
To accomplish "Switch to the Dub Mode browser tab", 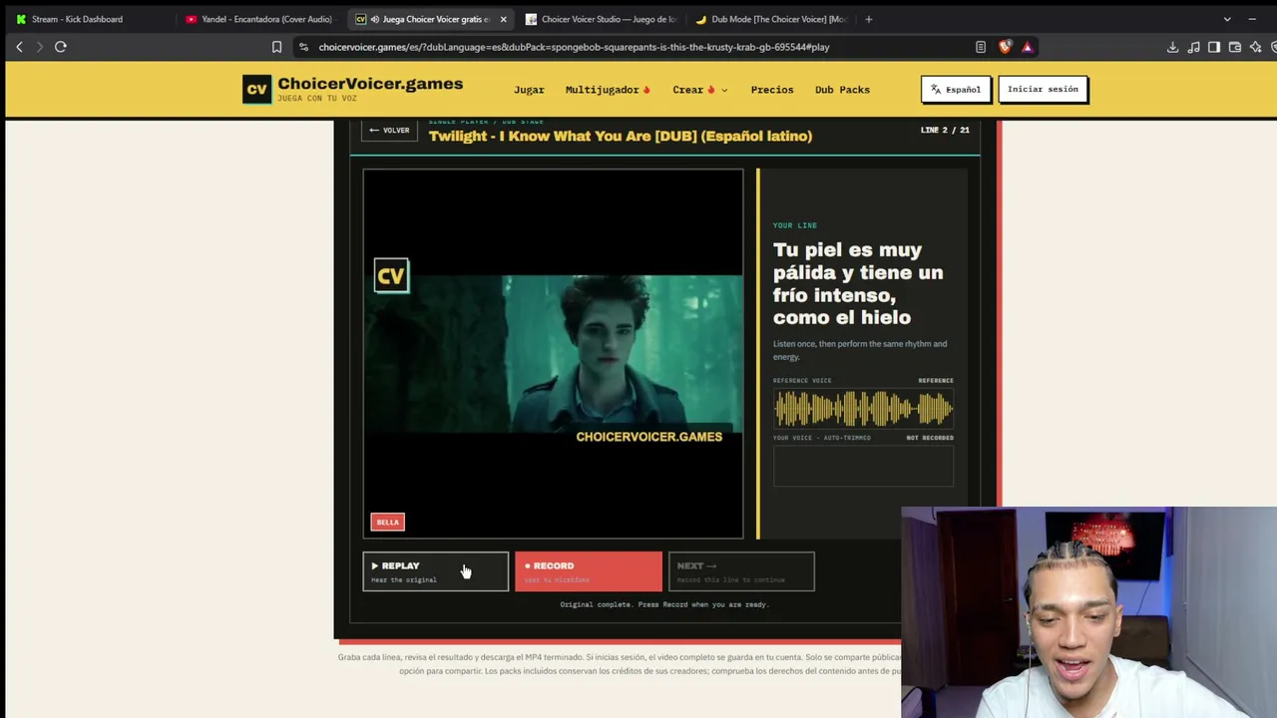I will pyautogui.click(x=770, y=19).
